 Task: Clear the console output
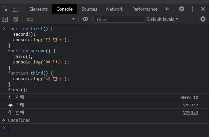(16, 19)
